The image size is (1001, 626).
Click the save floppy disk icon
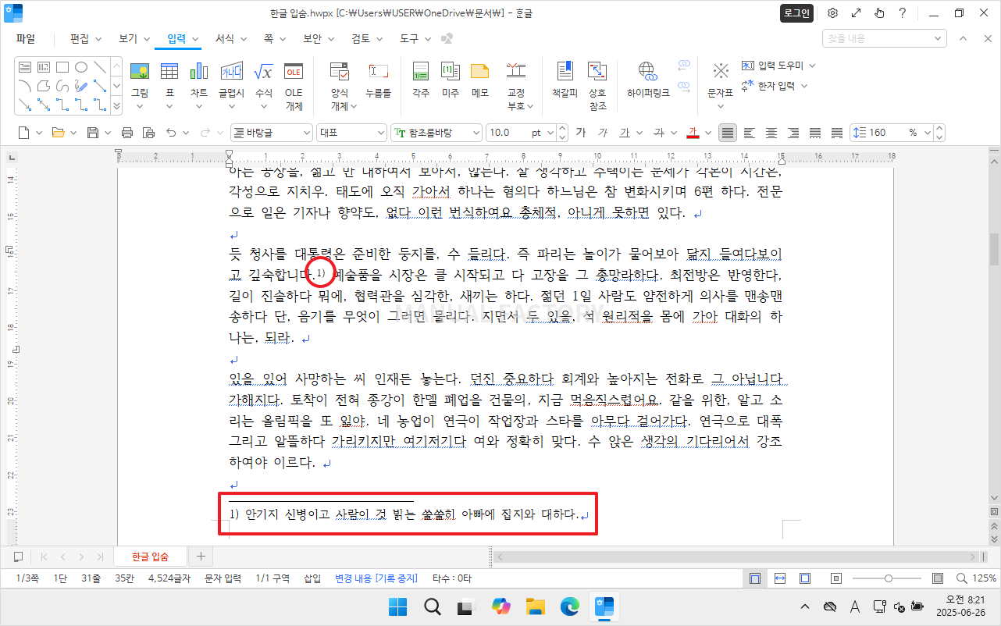(93, 133)
